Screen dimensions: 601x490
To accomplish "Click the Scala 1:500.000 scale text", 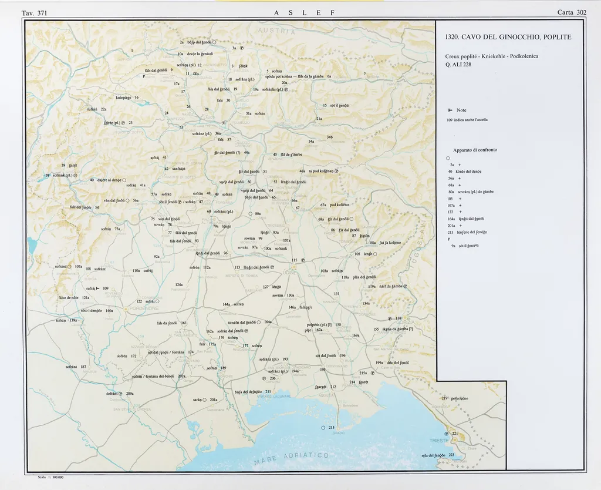I will [49, 478].
